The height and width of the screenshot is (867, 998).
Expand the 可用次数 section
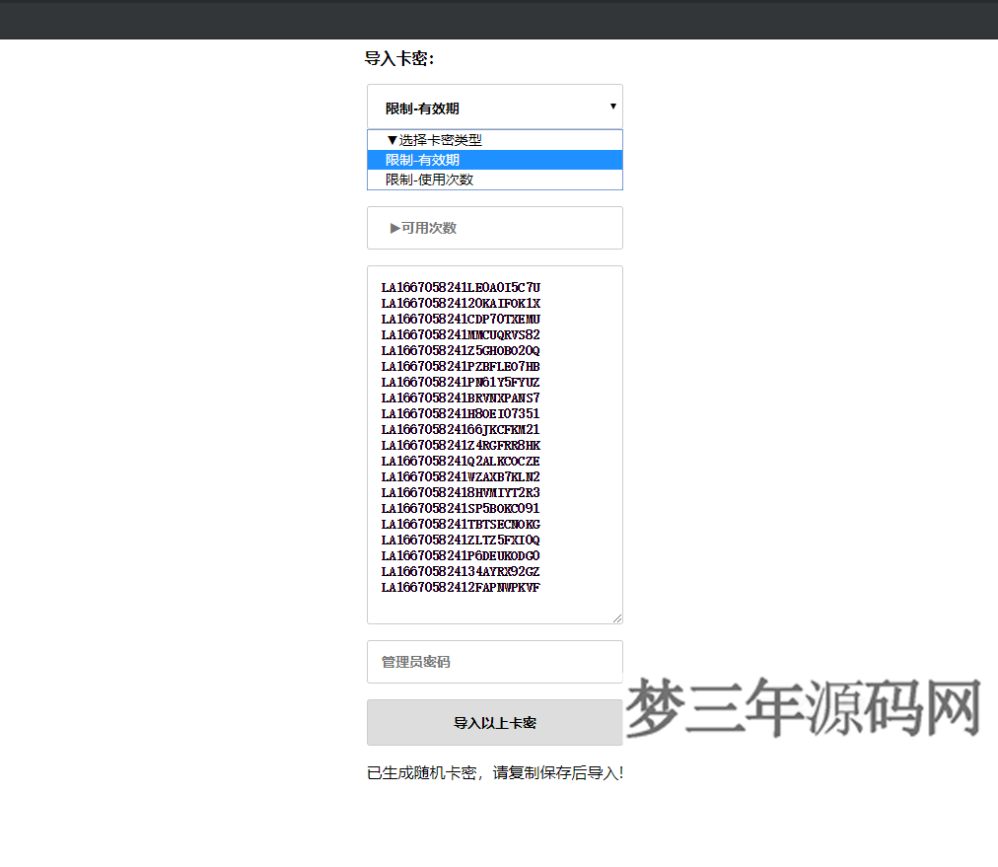tap(493, 228)
